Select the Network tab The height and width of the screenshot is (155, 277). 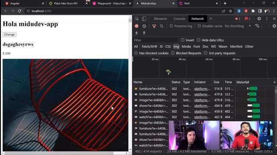(197, 19)
